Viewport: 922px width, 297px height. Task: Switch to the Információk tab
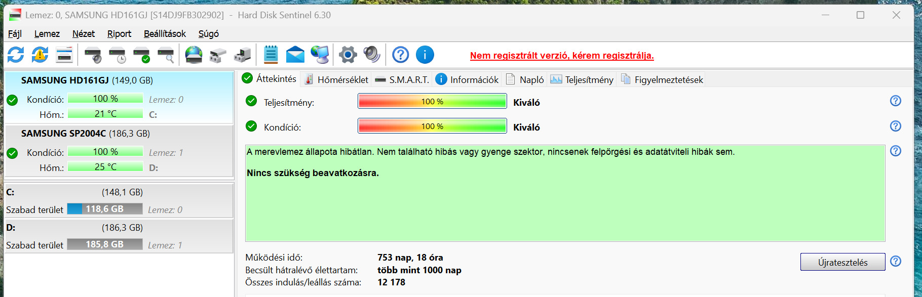pos(467,79)
